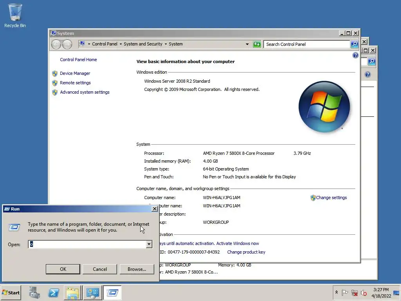Click Change product key link

[246, 252]
